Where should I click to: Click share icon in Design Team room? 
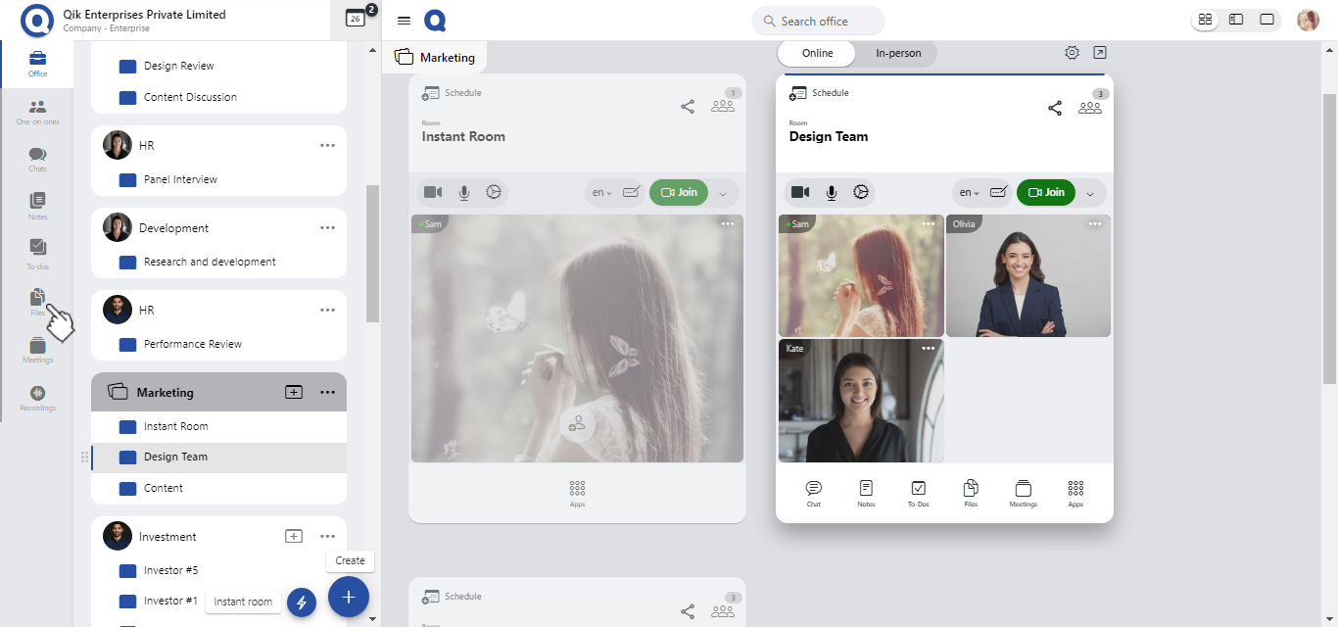click(x=1055, y=108)
